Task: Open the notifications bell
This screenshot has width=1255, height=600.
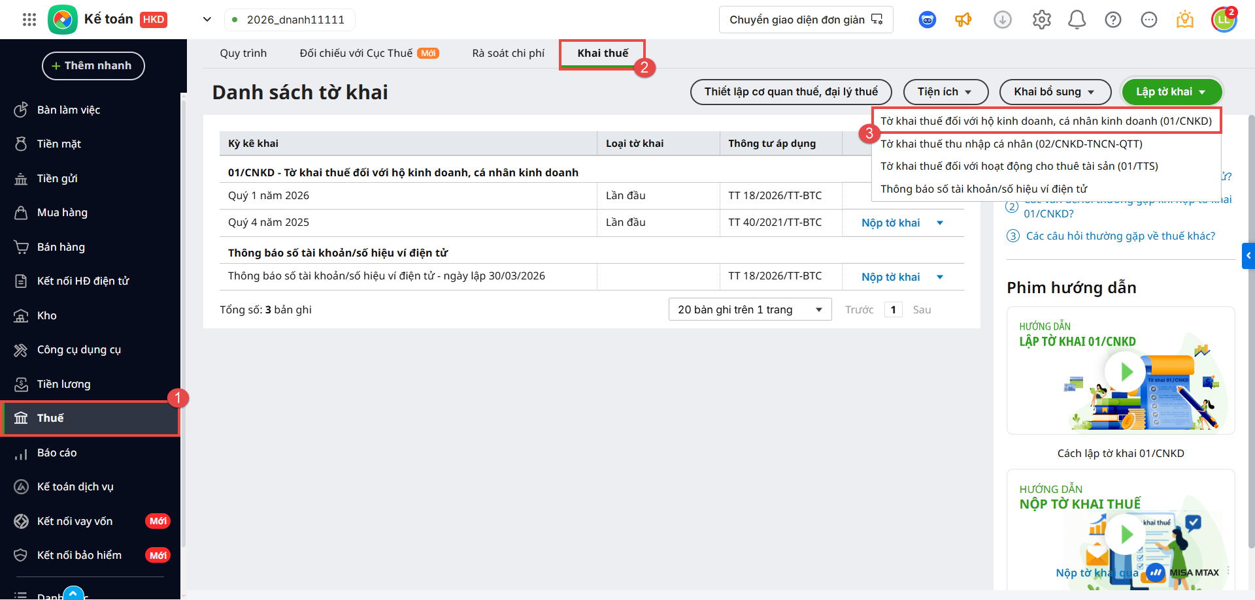Action: click(1077, 20)
